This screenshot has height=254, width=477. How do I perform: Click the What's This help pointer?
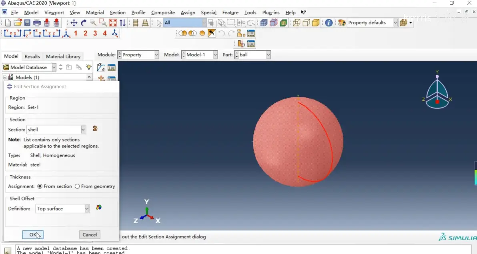click(303, 12)
